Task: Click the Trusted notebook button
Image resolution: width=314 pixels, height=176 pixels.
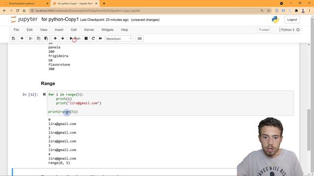Action: [x=264, y=30]
